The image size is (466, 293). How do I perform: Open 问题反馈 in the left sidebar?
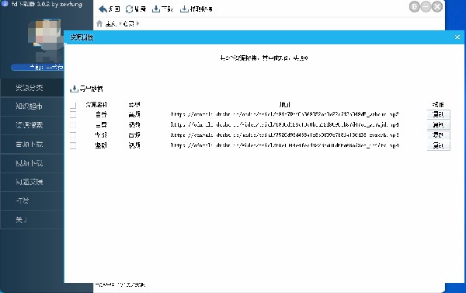tap(32, 182)
